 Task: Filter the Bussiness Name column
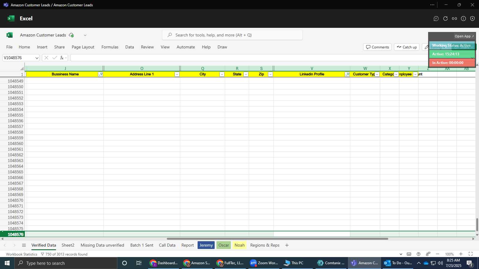[x=101, y=74]
